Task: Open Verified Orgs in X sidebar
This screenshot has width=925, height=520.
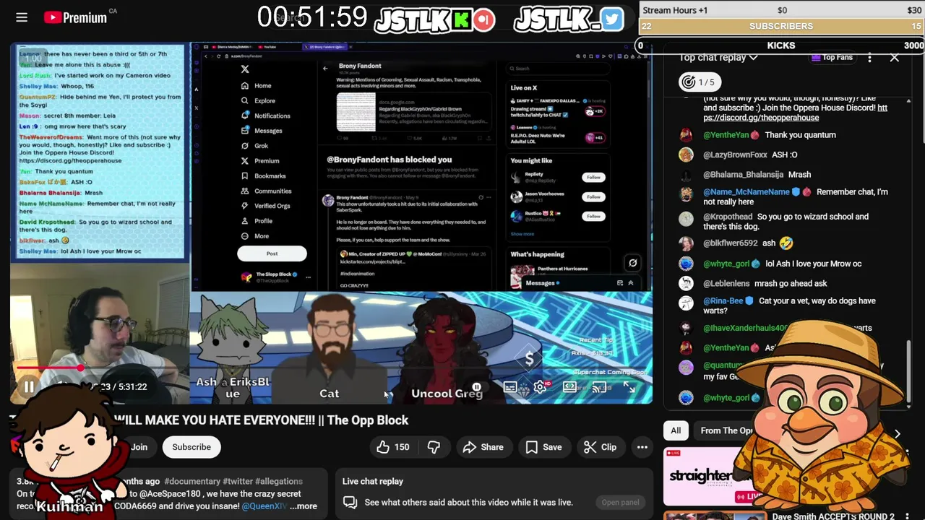Action: click(x=265, y=206)
